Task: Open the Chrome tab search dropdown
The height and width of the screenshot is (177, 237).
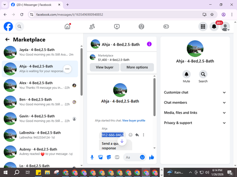Action: click(x=5, y=5)
